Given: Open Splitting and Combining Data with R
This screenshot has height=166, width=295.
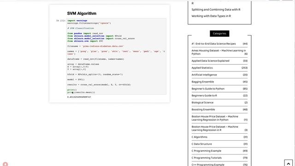Looking at the screenshot, I should [216, 10].
